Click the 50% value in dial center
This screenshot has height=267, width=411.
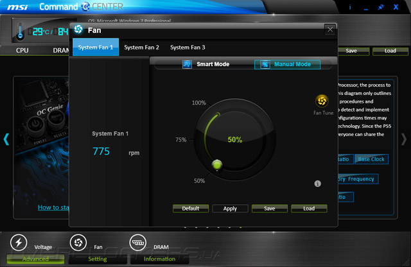click(235, 140)
